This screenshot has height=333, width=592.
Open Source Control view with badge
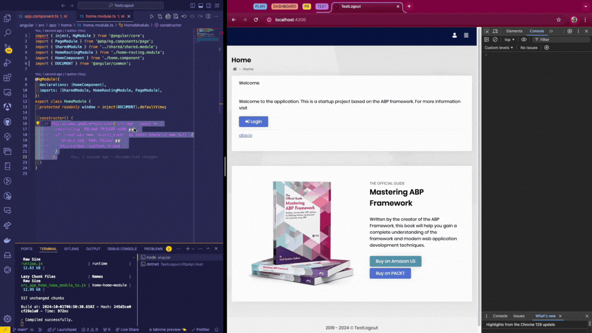[x=7, y=48]
